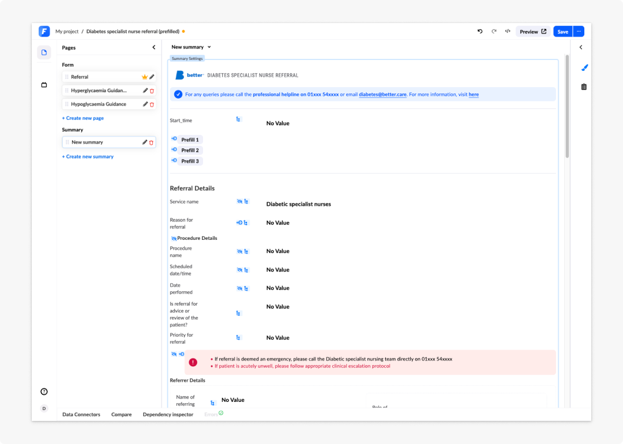Image resolution: width=623 pixels, height=444 pixels.
Task: Click the undo arrow icon
Action: coord(480,31)
